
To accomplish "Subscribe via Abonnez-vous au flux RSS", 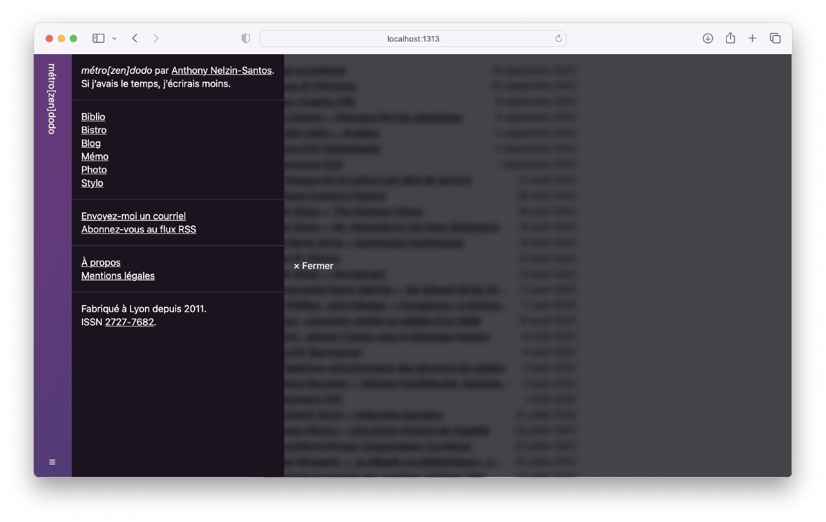I will pyautogui.click(x=138, y=229).
